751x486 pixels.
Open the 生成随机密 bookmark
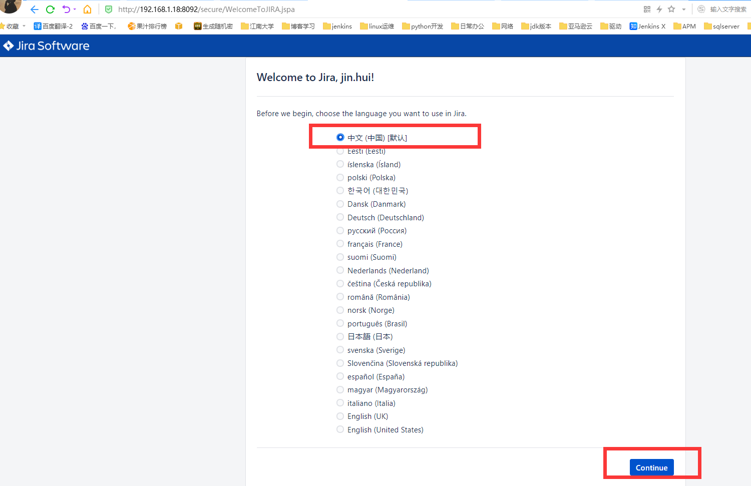[213, 26]
